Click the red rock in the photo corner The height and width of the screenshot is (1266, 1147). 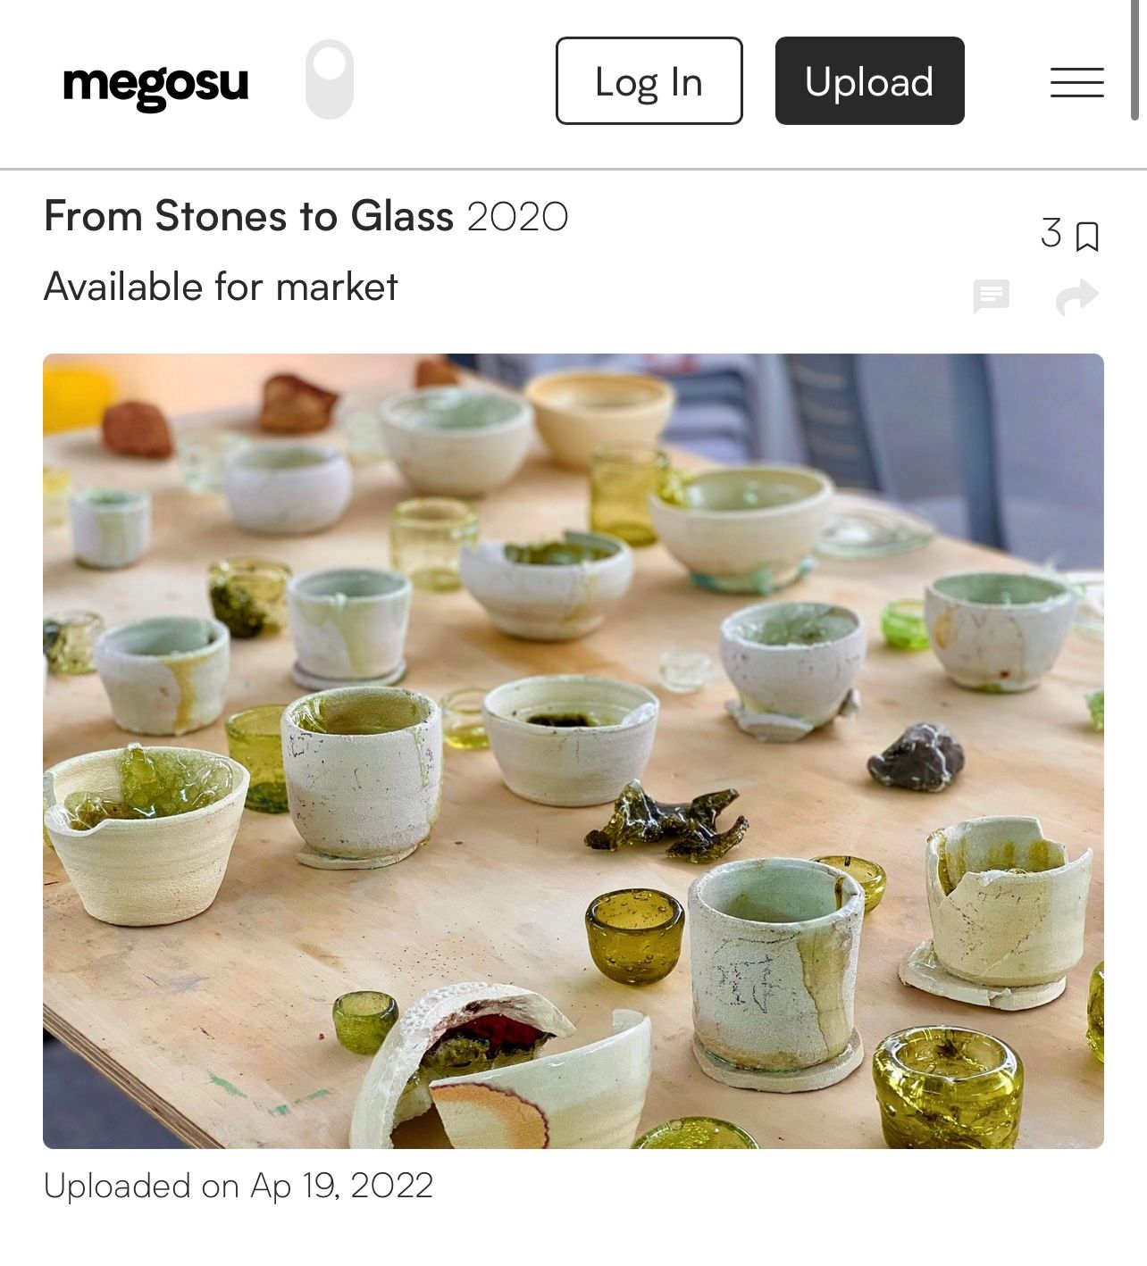pos(136,429)
